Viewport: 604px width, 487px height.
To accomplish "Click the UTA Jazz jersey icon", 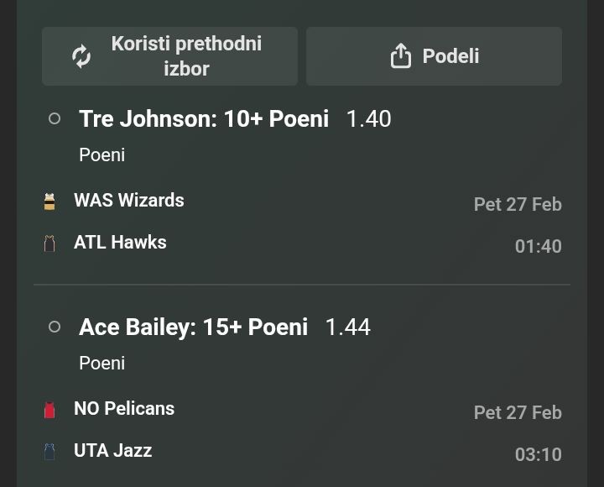I will (x=49, y=452).
